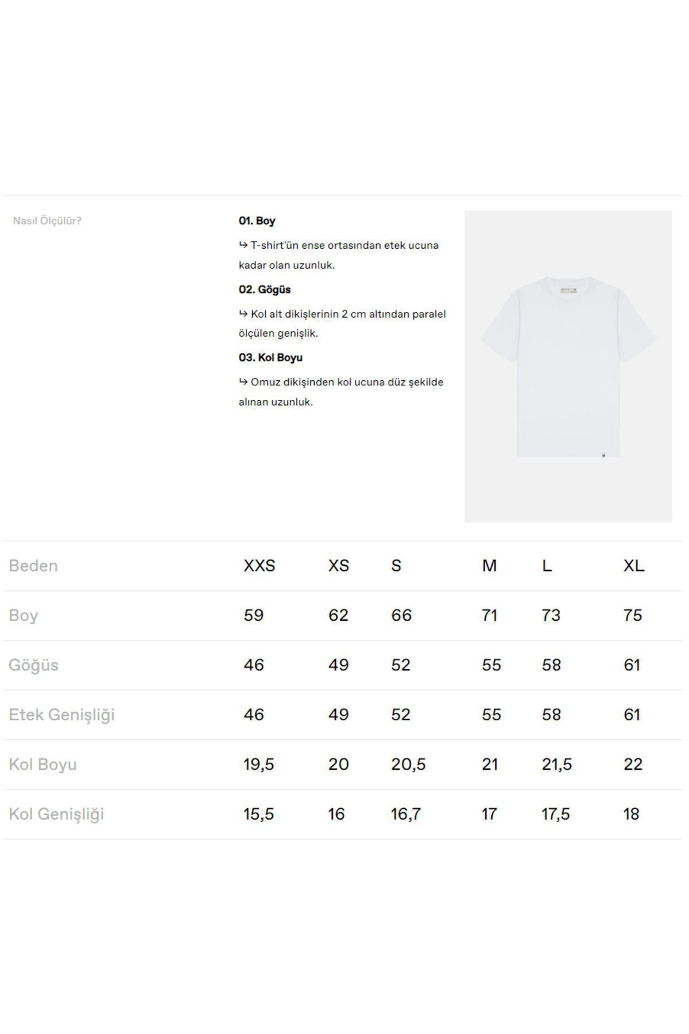Image resolution: width=689 pixels, height=1034 pixels.
Task: Click the 'Beden' row label
Action: pos(33,566)
